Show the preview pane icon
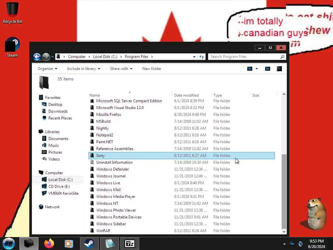The height and width of the screenshot is (250, 333). [268, 69]
